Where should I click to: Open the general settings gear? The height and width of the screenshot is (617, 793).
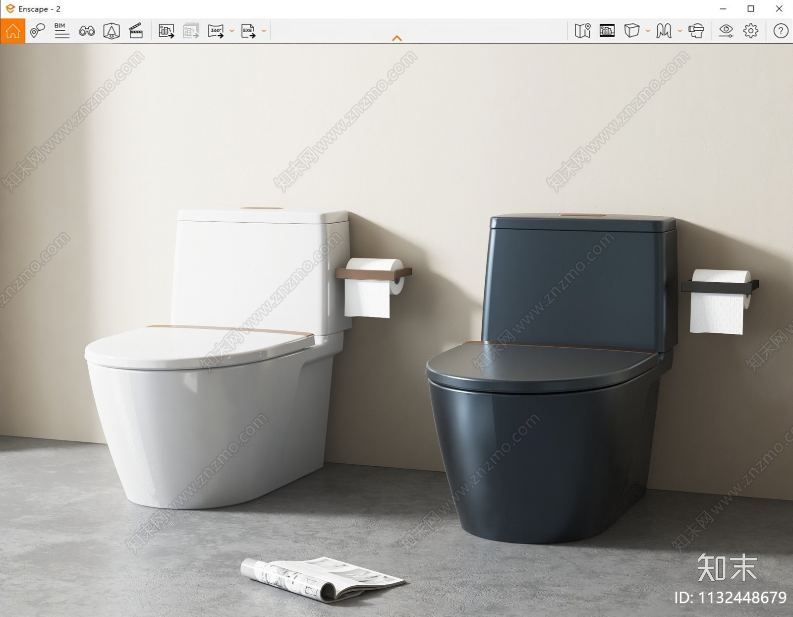coord(751,31)
